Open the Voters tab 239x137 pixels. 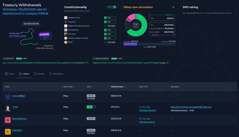point(24,74)
